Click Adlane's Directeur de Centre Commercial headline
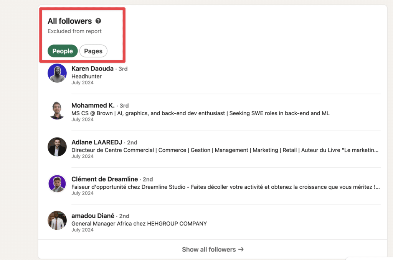 click(x=225, y=150)
